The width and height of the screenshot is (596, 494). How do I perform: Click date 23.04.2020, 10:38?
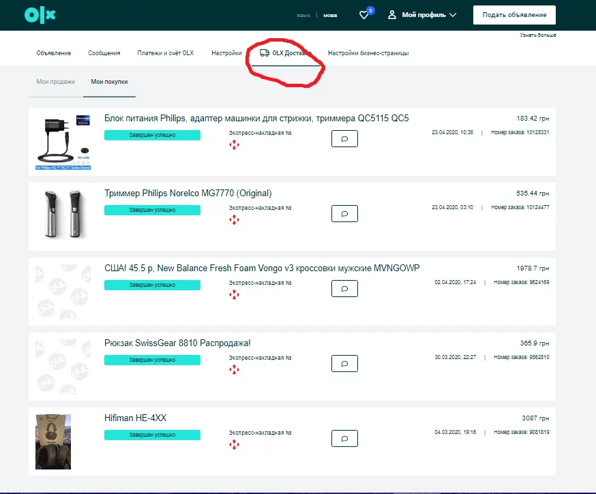[452, 132]
